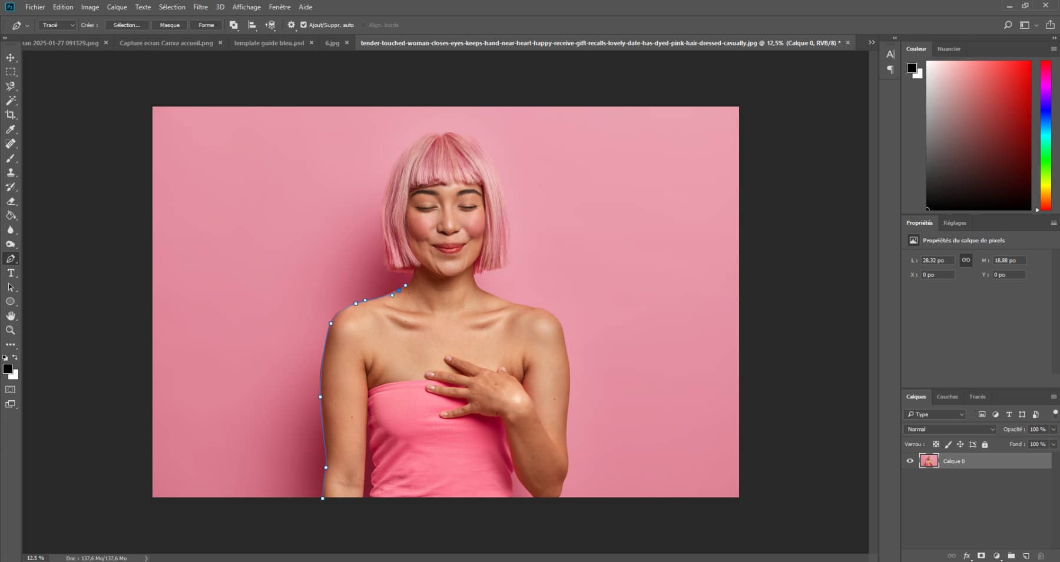Select the Horizontal Type tool

(x=11, y=273)
